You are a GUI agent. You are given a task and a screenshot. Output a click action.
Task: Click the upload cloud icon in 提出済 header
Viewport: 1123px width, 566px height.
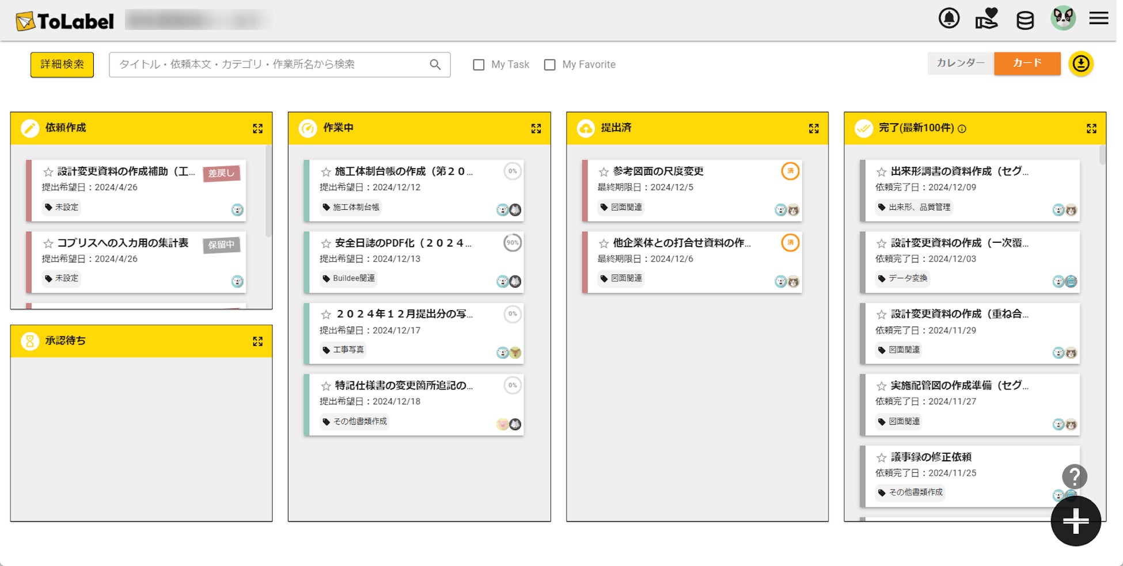pyautogui.click(x=586, y=128)
